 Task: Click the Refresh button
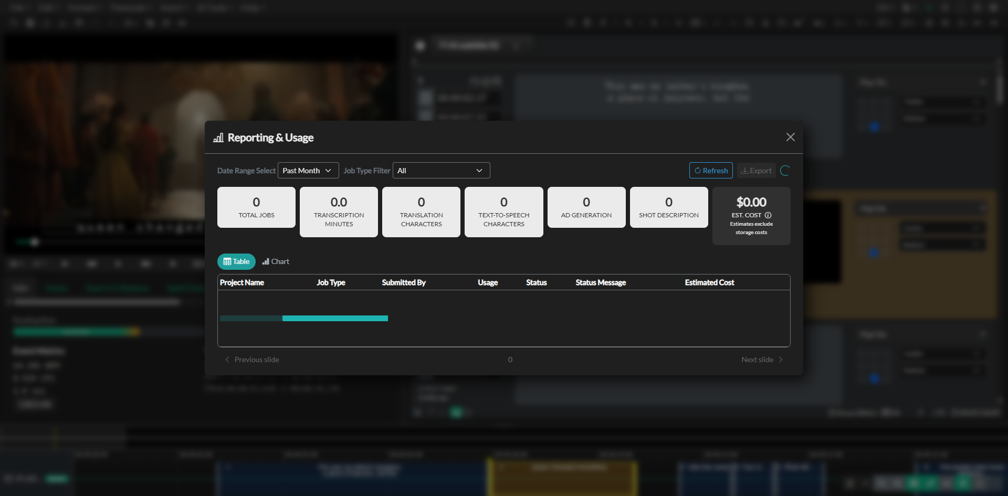pyautogui.click(x=711, y=171)
